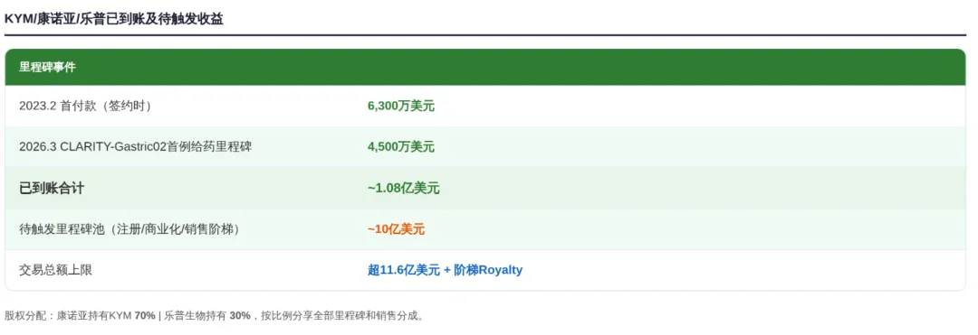The width and height of the screenshot is (978, 335).
Task: Click 乐普生物持有 in the footnote
Action: tap(196, 316)
